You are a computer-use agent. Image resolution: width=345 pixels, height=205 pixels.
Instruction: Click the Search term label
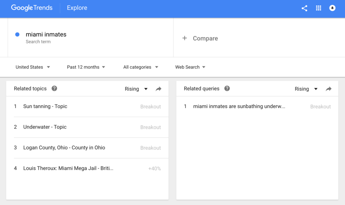click(38, 42)
